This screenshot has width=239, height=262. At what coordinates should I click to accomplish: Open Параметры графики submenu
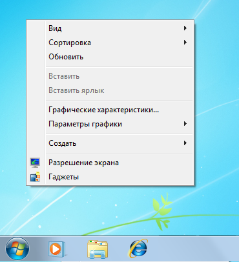[x=110, y=124]
